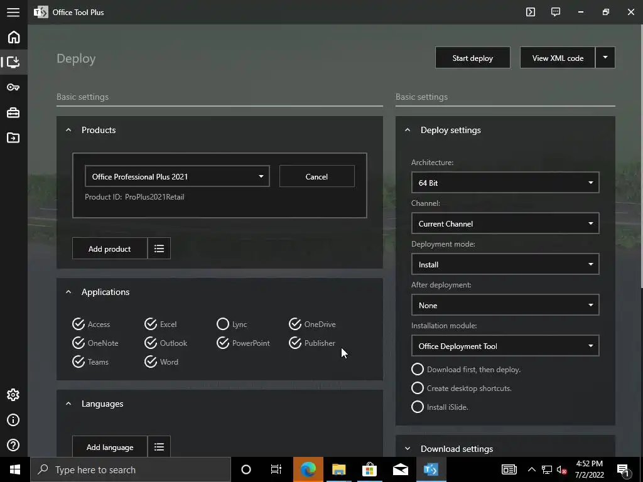Click the Office Tool Plus logo

pyautogui.click(x=41, y=13)
